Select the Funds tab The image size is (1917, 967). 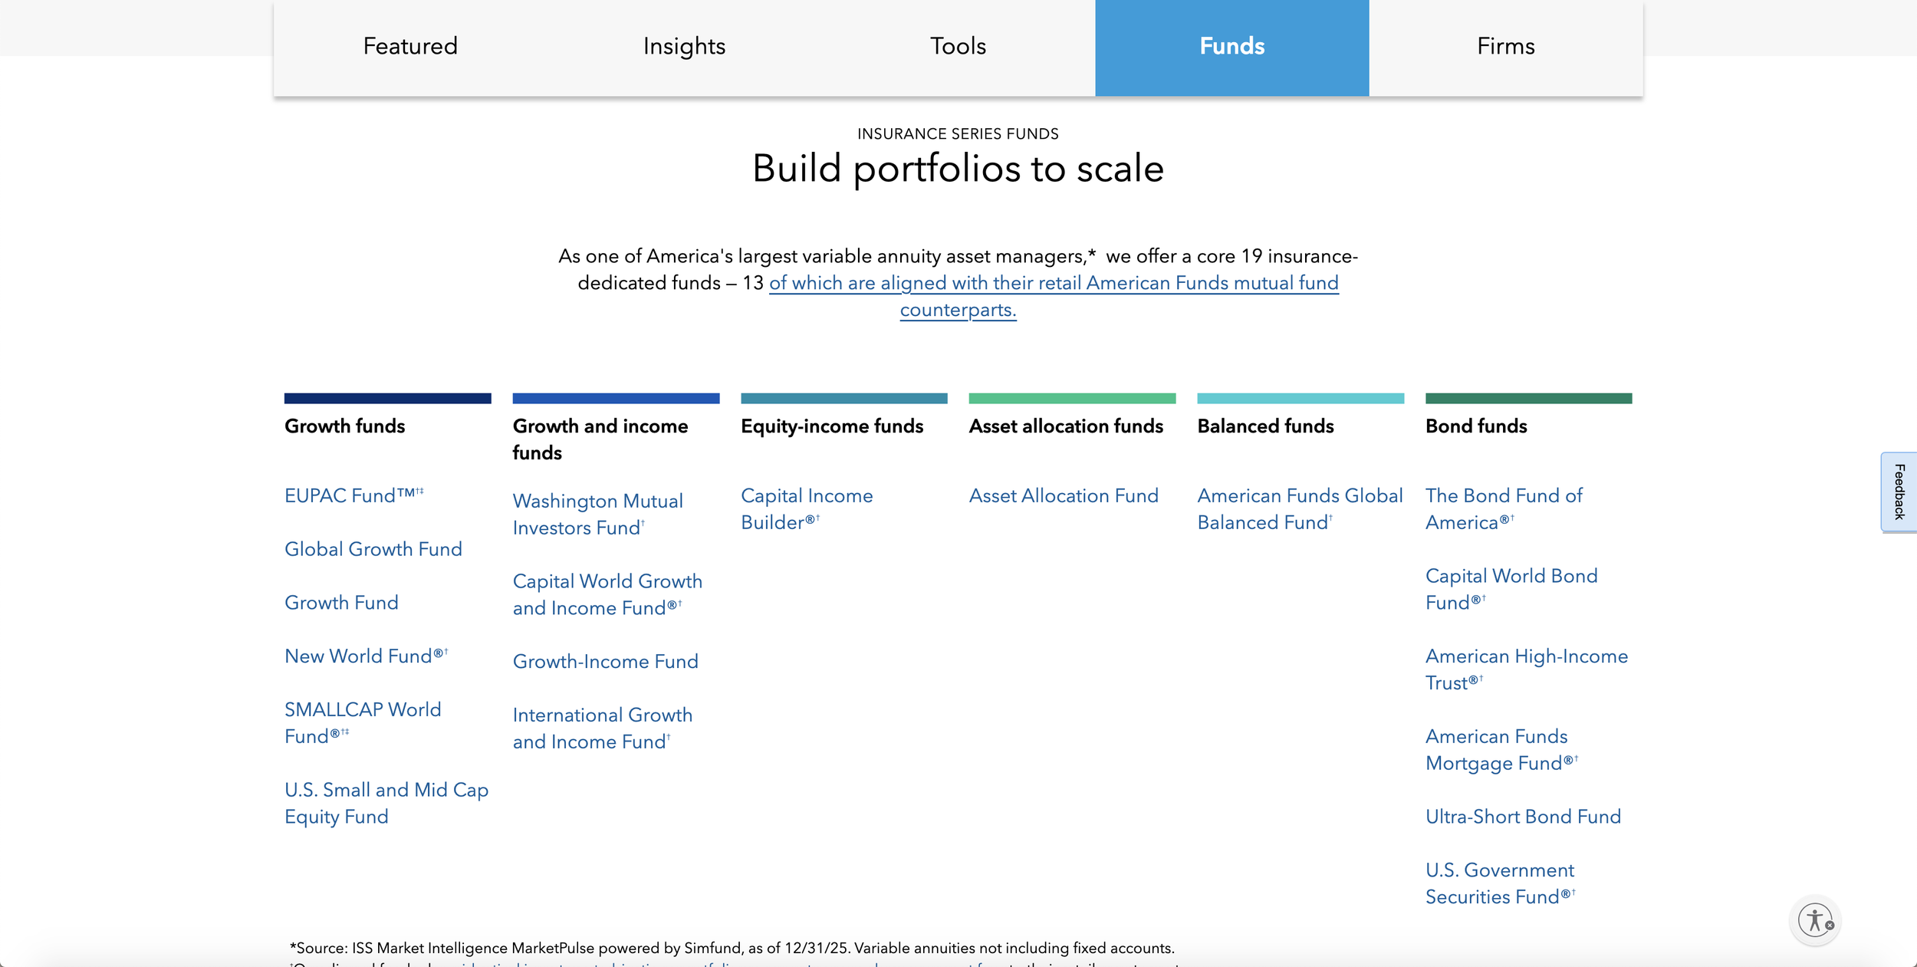[x=1232, y=47]
